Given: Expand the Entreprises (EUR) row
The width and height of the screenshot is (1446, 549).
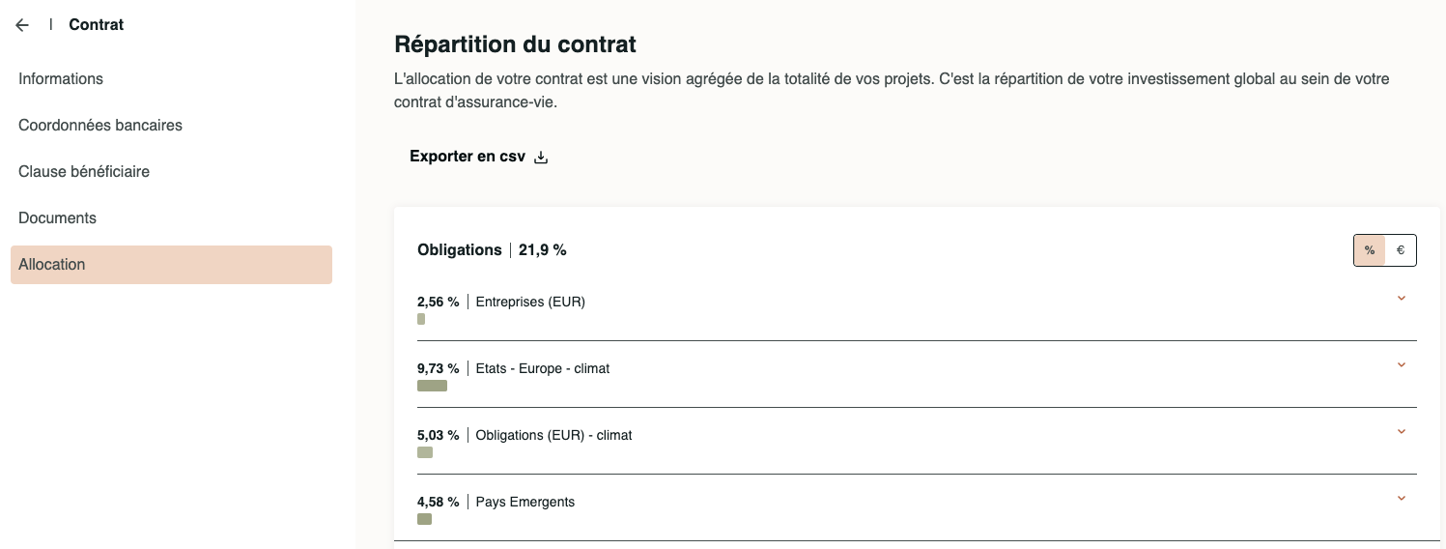Looking at the screenshot, I should [x=1402, y=299].
